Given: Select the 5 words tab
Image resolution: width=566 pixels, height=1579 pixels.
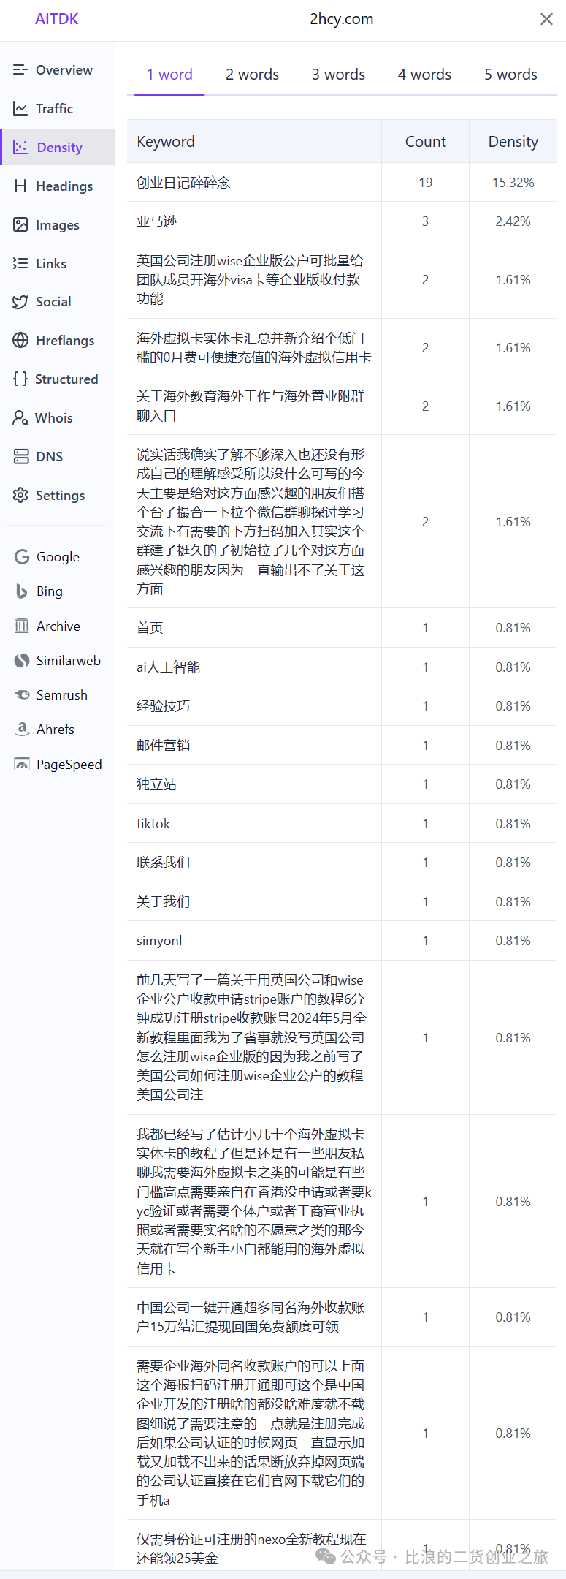Looking at the screenshot, I should [x=510, y=75].
